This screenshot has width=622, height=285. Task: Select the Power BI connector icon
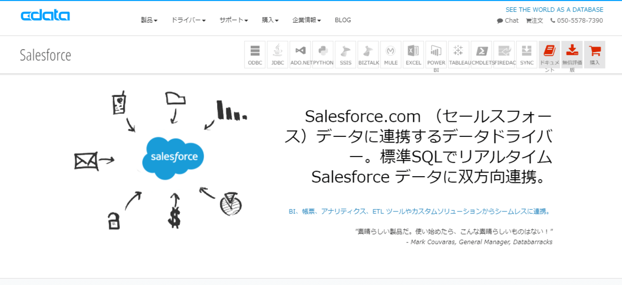436,54
